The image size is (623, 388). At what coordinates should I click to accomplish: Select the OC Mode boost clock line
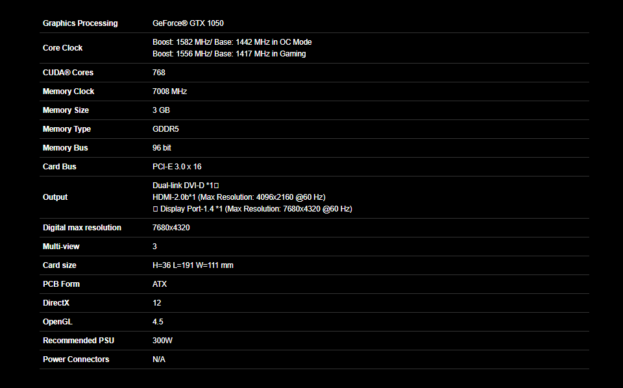(232, 42)
